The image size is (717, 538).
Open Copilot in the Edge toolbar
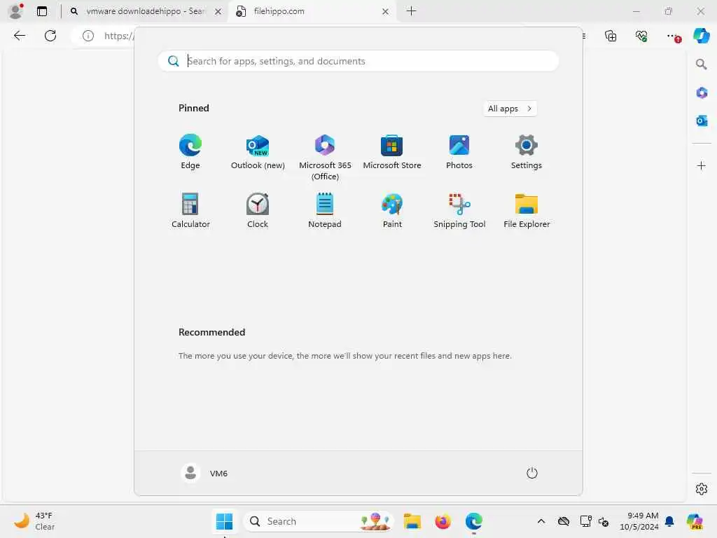[701, 36]
